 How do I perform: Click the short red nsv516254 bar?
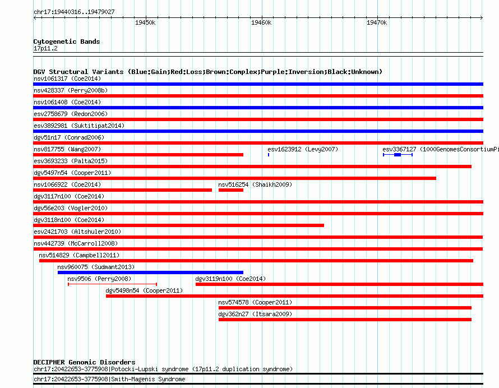click(x=231, y=190)
